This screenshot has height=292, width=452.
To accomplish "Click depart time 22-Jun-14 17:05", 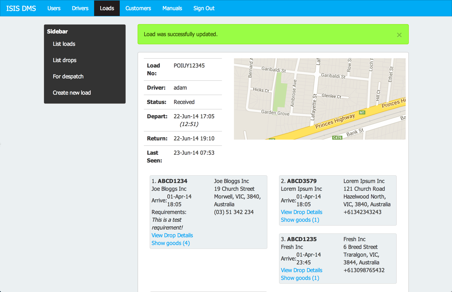I will click(x=194, y=116).
